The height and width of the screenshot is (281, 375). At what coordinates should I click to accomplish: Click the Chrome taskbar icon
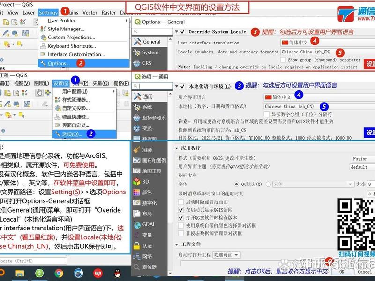(x=59, y=273)
